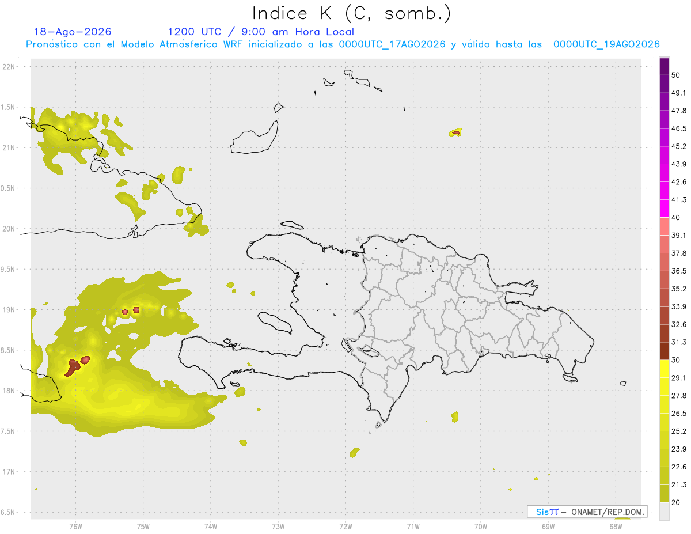
Task: Click the "71W" longitude label
Action: (413, 527)
